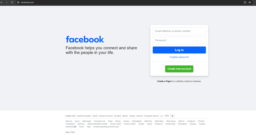Screen dimensions: 256x135
Task: Open the Forgotten password? link
Action: point(179,57)
